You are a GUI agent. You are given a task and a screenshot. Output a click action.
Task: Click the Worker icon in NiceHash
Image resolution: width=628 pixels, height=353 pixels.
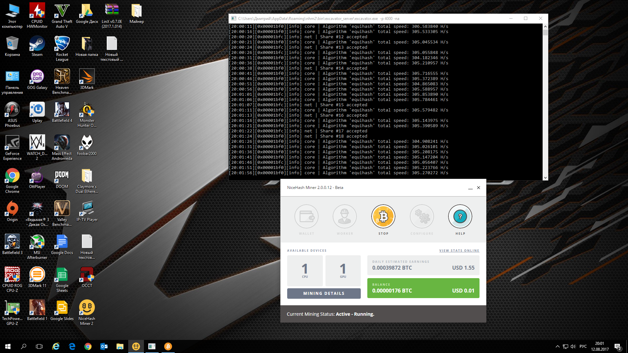[345, 216]
